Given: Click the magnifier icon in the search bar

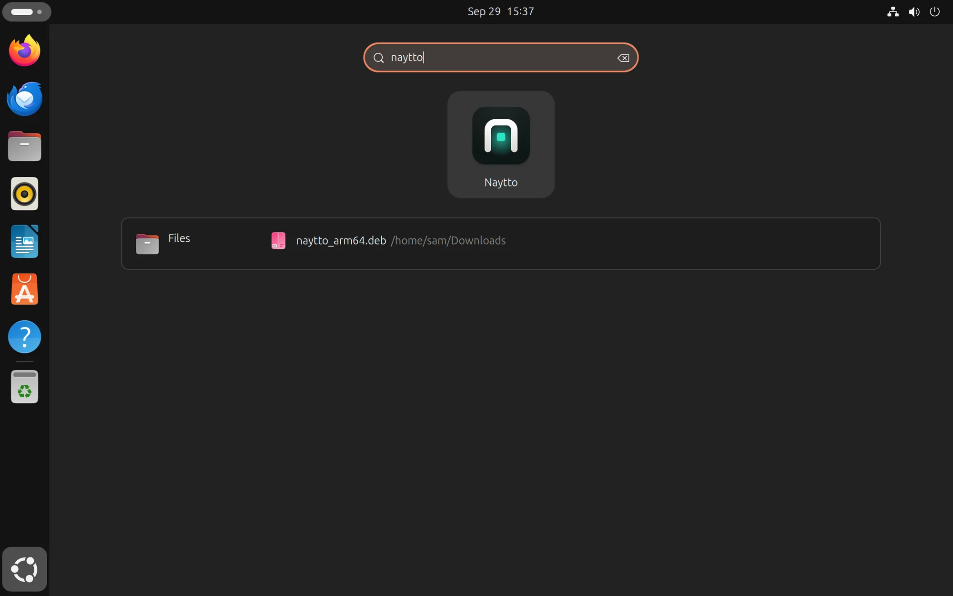Looking at the screenshot, I should [x=379, y=58].
